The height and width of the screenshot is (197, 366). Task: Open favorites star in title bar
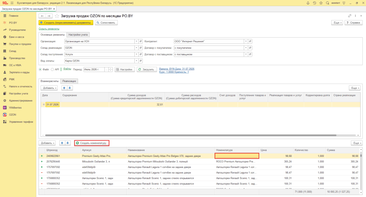[x=321, y=3]
